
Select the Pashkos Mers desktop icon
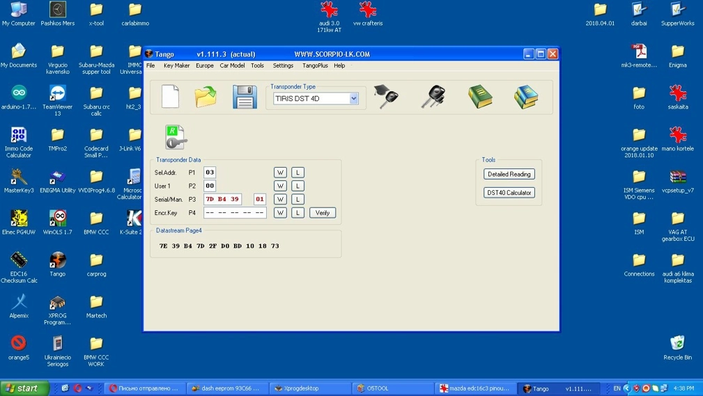(57, 14)
